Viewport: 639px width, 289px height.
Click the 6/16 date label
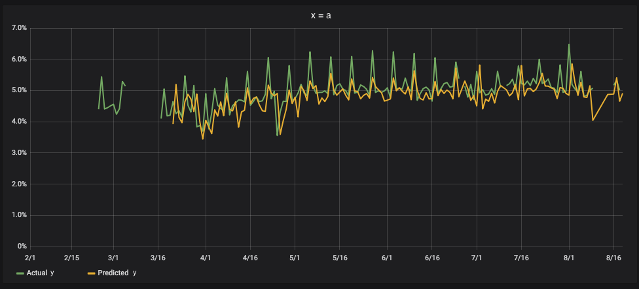[432, 258]
